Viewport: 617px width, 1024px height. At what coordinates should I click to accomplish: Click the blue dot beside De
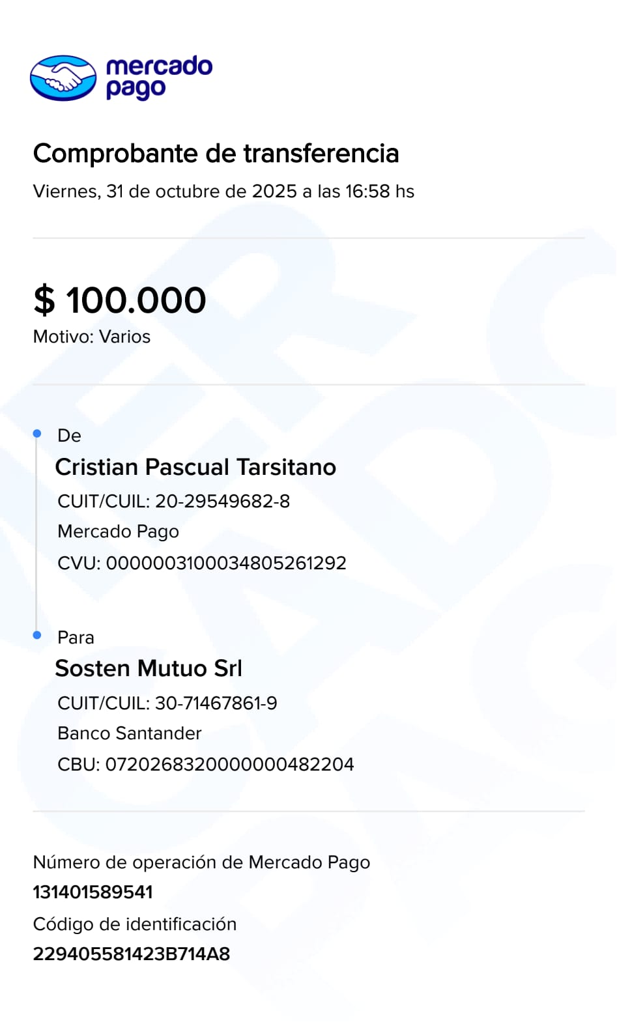click(x=37, y=434)
